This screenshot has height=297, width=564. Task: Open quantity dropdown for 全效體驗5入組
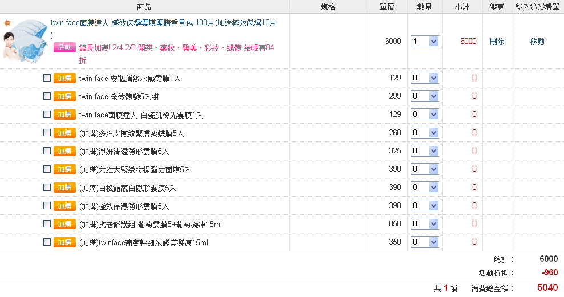(425, 96)
